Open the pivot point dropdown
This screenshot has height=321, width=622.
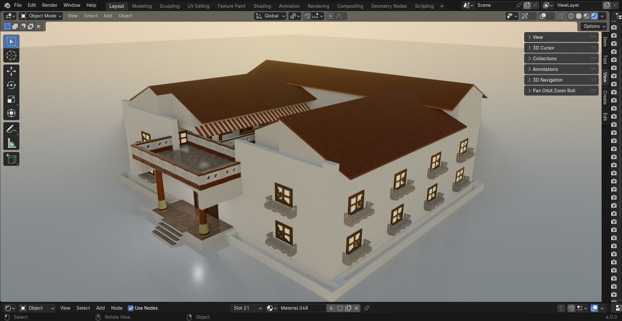tap(295, 16)
